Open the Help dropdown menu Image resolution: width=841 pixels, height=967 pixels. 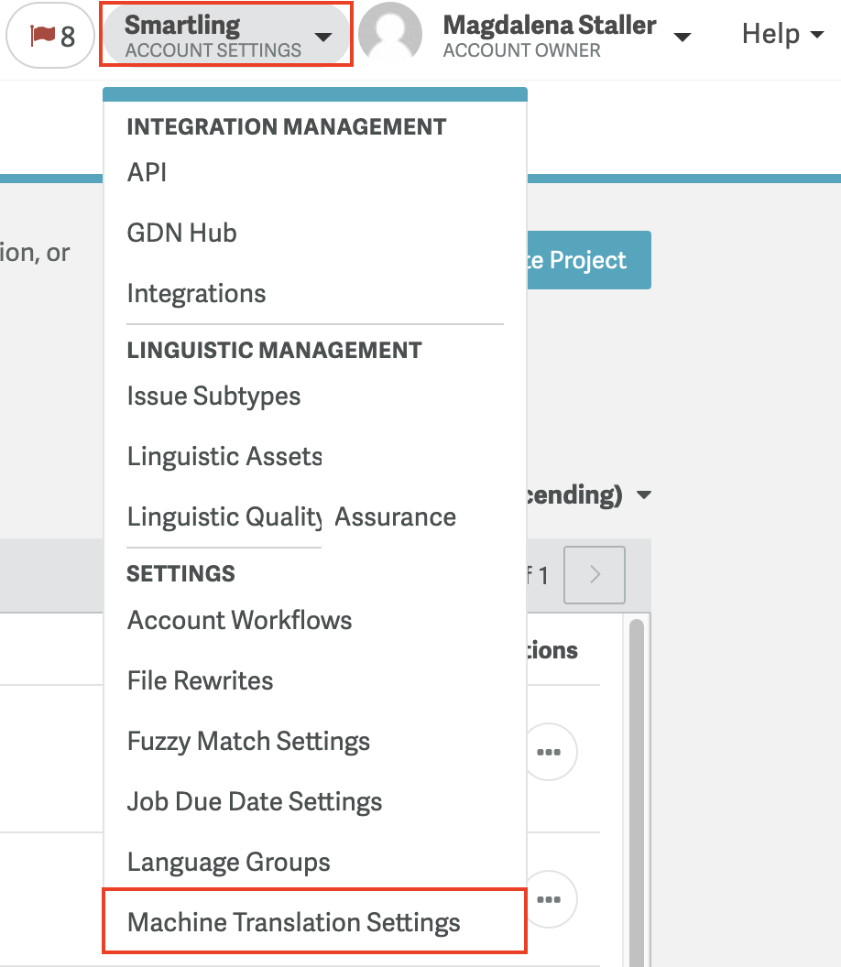782,34
